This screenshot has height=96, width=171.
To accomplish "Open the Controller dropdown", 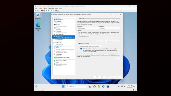I will click(x=88, y=28).
